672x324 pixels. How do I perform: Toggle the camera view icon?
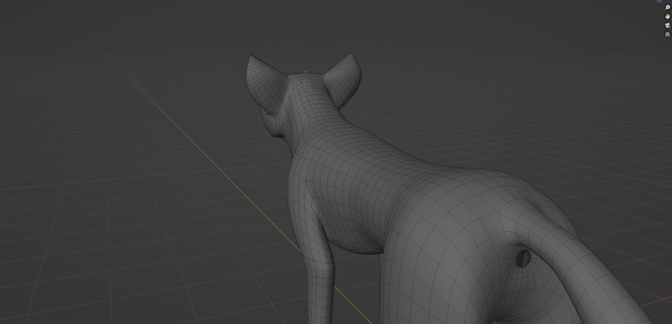(x=668, y=25)
